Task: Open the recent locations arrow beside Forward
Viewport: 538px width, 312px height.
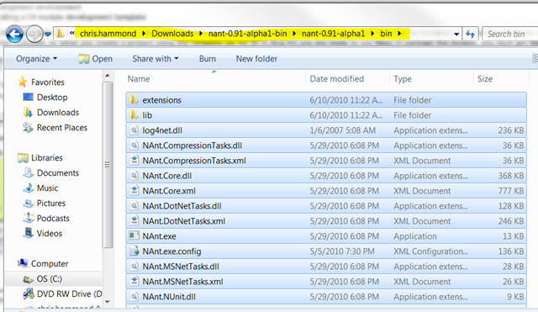Action: click(48, 34)
